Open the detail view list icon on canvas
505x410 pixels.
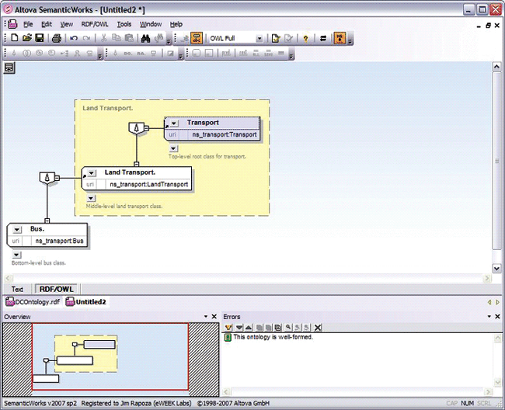tap(9, 68)
